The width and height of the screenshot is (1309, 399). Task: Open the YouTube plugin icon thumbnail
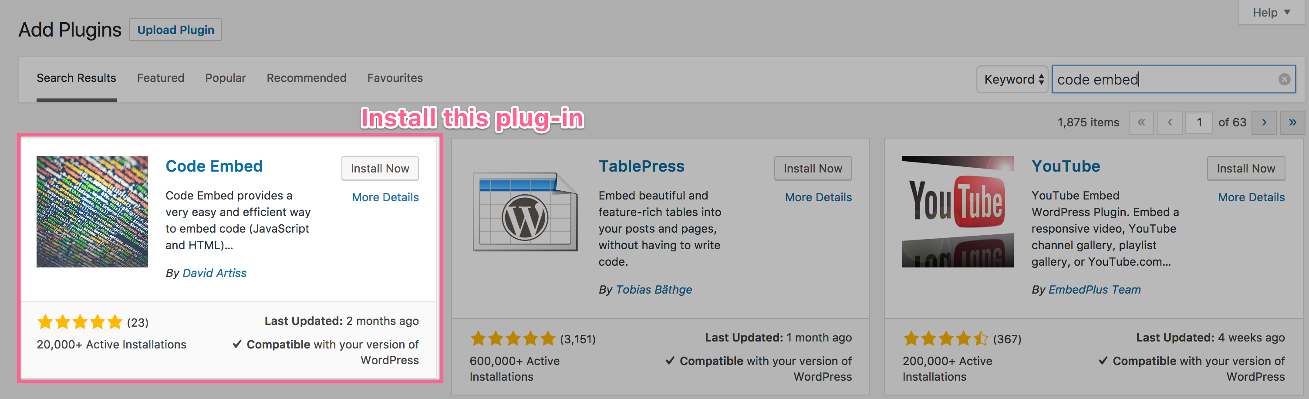[958, 211]
